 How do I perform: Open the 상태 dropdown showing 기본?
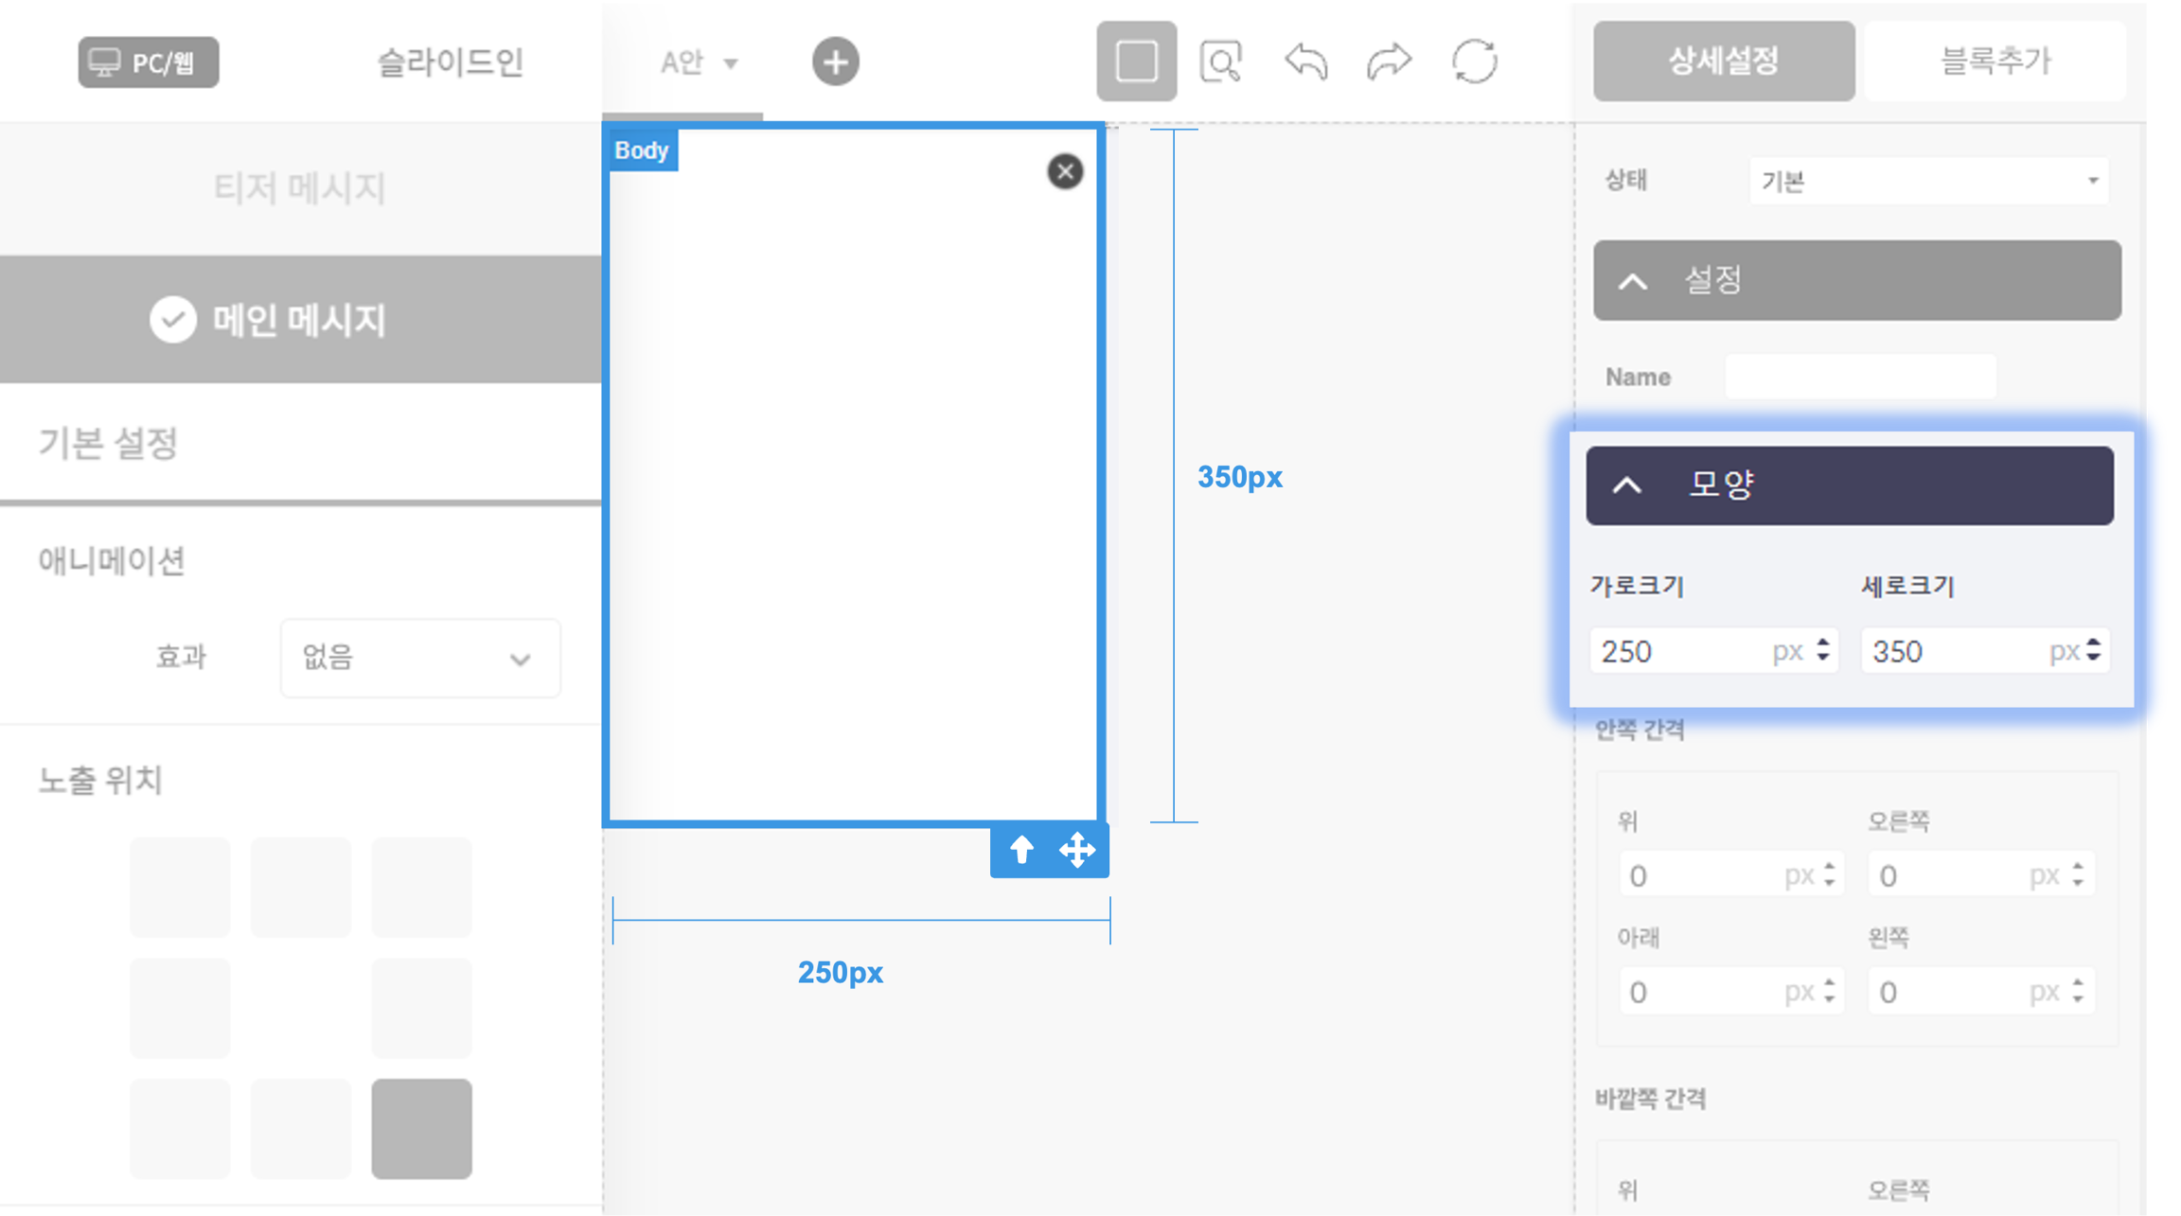(1928, 181)
